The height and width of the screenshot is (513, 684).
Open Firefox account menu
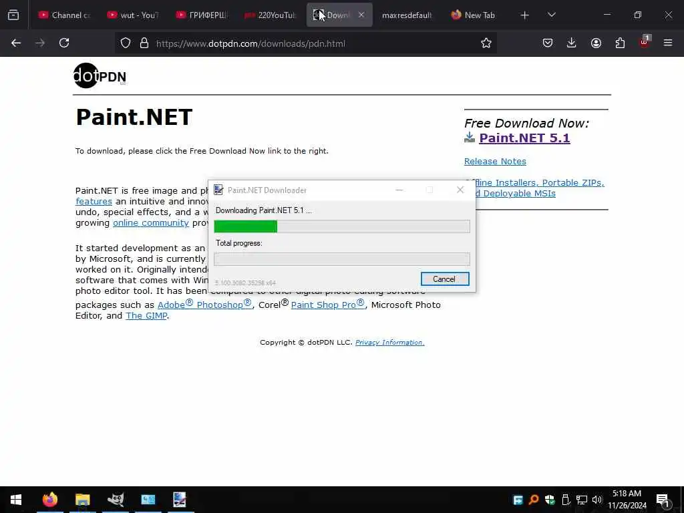[596, 43]
